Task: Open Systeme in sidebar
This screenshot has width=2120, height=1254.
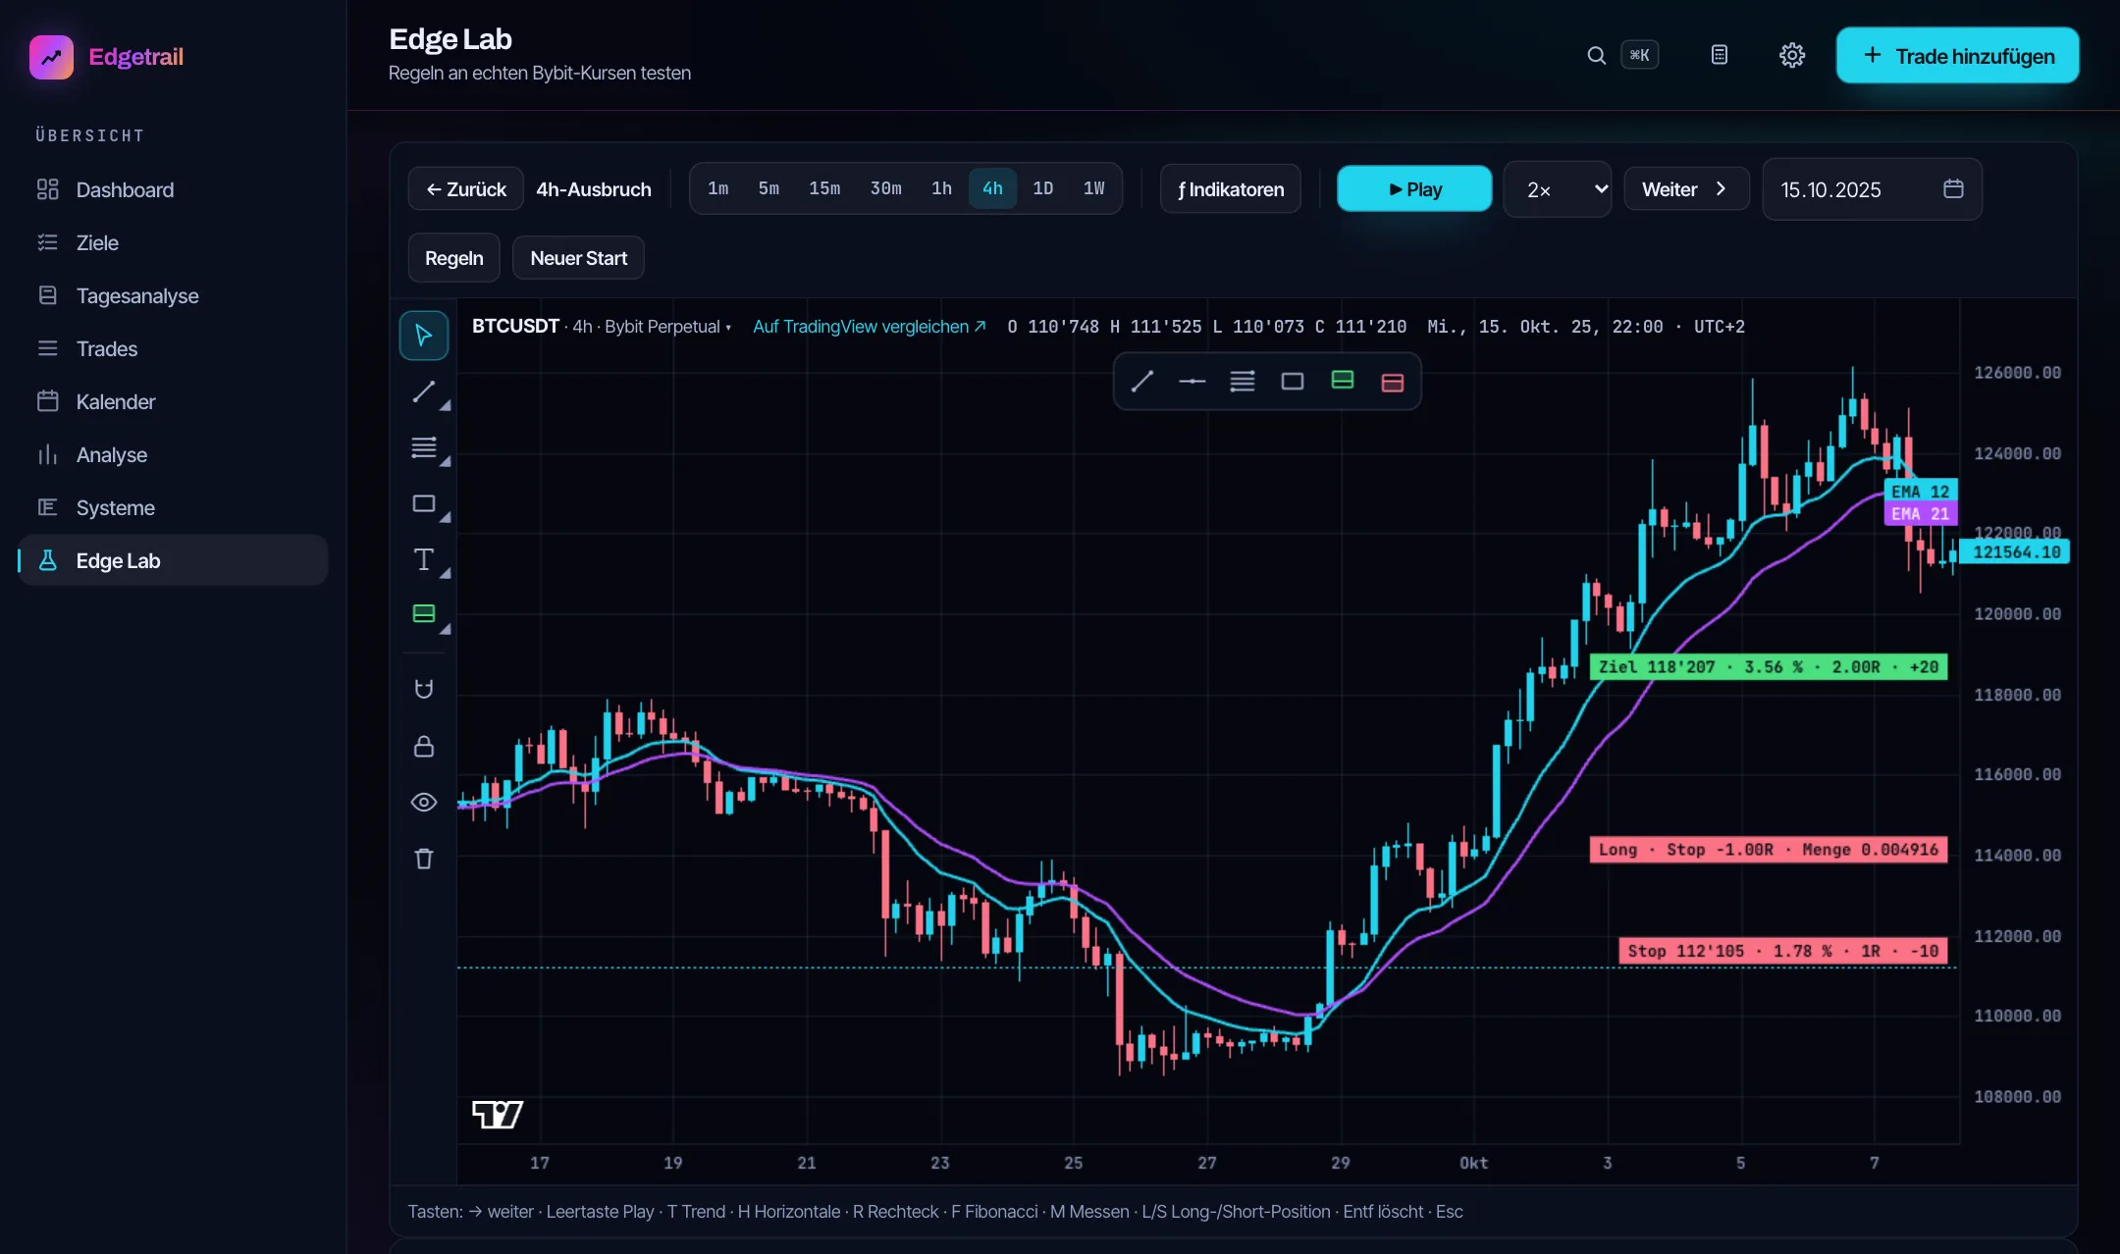Action: 174,507
